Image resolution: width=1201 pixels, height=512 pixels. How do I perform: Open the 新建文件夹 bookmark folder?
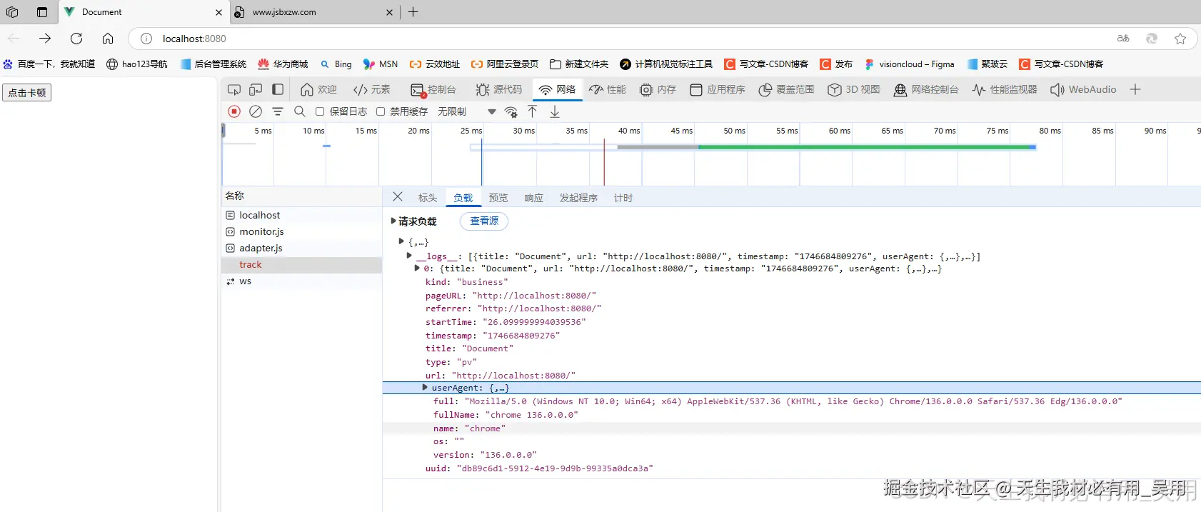coord(579,64)
